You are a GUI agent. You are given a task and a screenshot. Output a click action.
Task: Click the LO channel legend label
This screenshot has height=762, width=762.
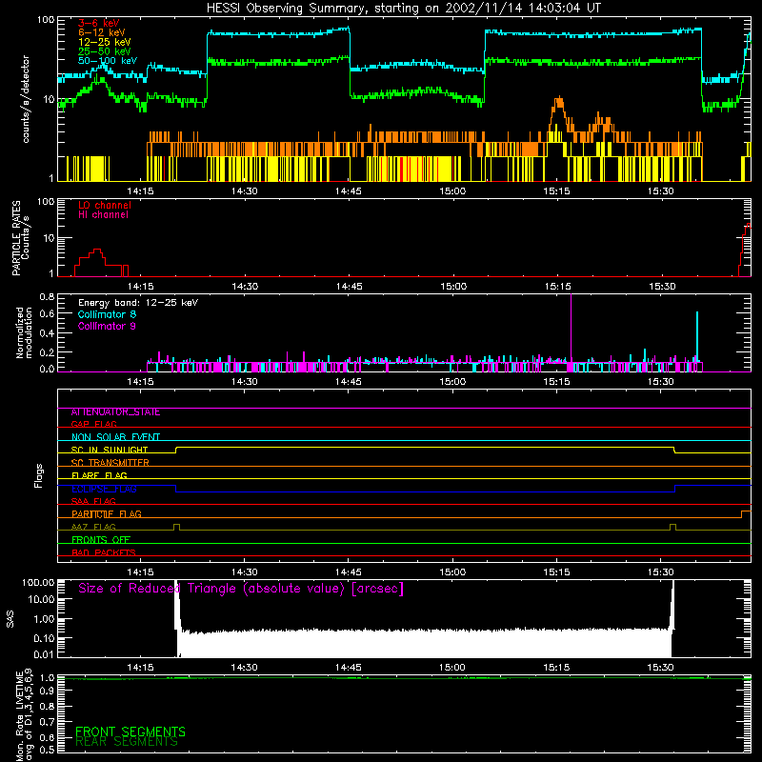[x=105, y=205]
